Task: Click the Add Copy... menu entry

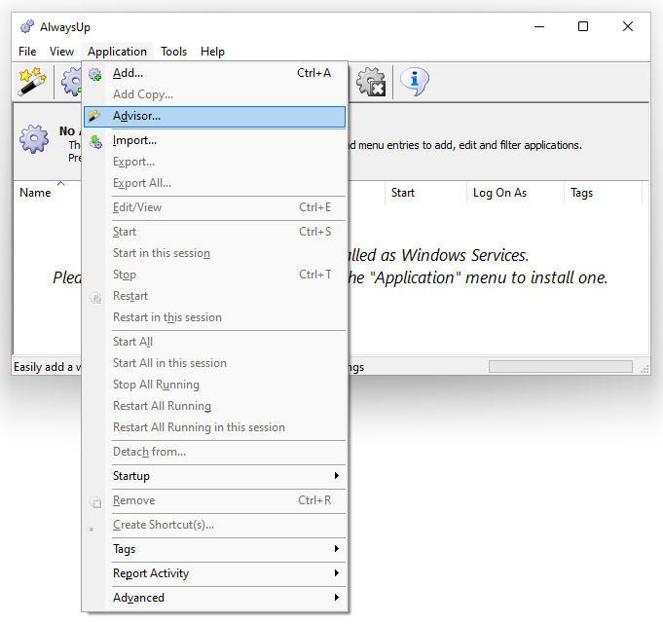Action: [215, 94]
